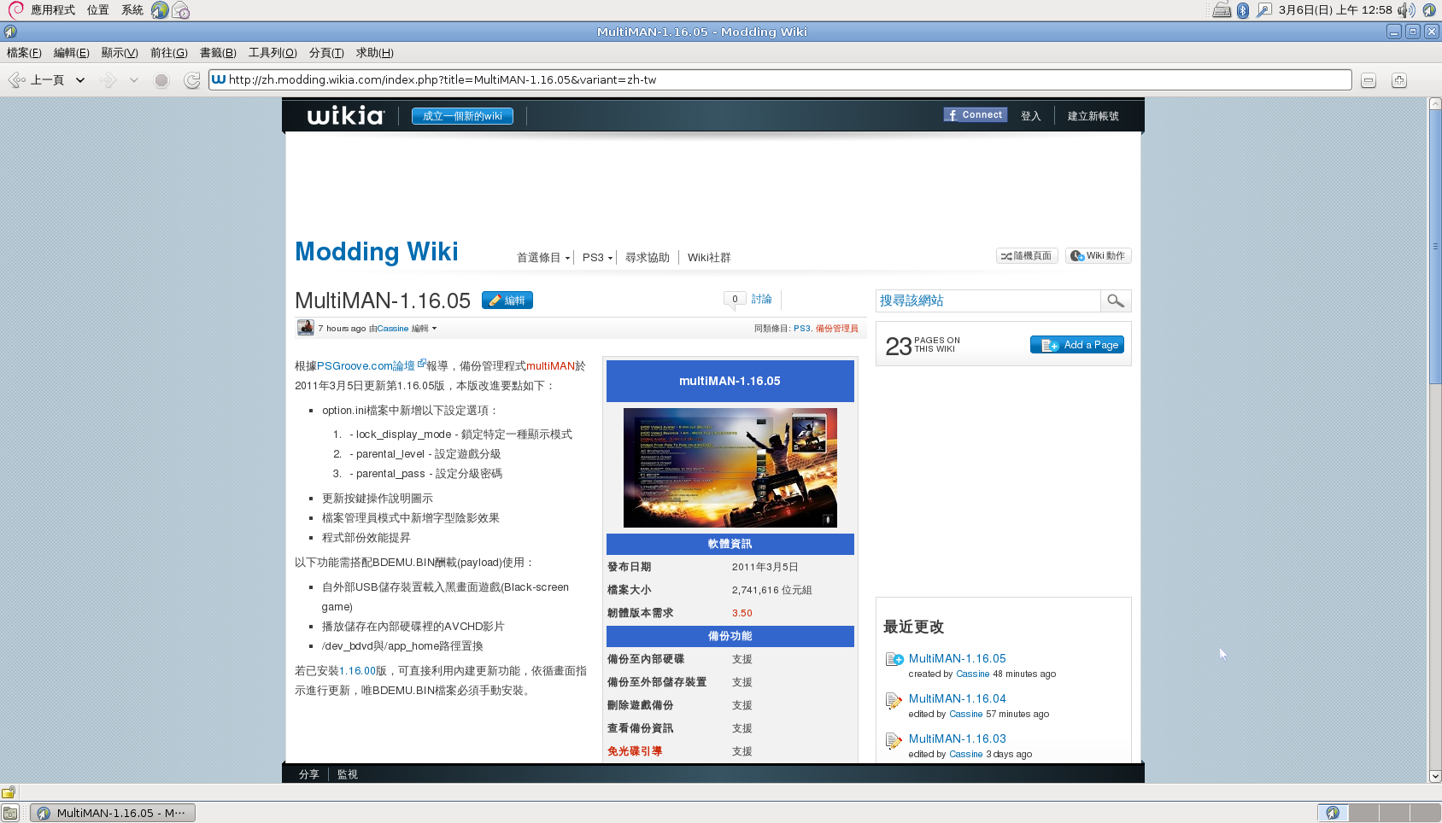The width and height of the screenshot is (1442, 823).
Task: Click the Wikia logo
Action: [x=346, y=115]
